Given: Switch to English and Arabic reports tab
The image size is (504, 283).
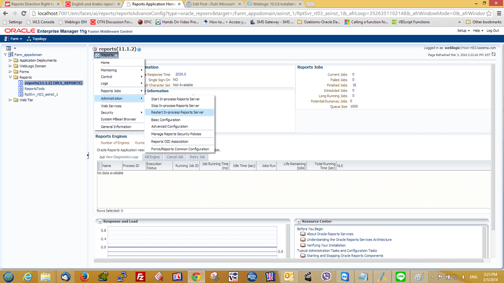Looking at the screenshot, I should click(x=93, y=4).
